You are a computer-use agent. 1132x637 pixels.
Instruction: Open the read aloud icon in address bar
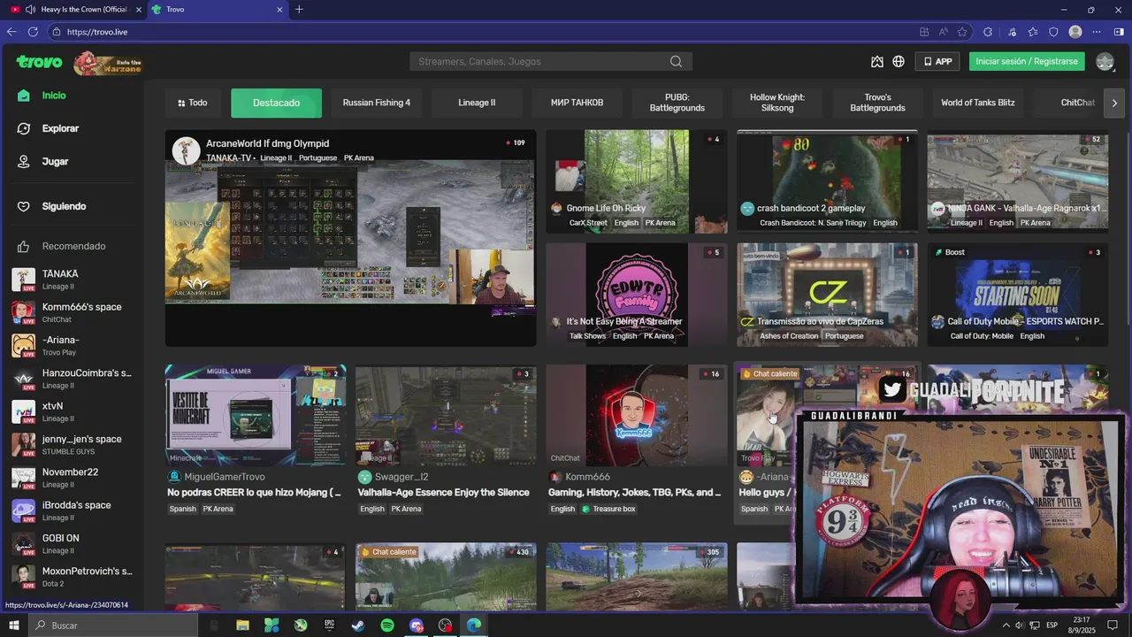point(943,32)
